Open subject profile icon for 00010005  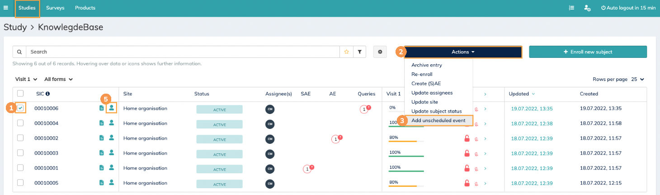[111, 183]
